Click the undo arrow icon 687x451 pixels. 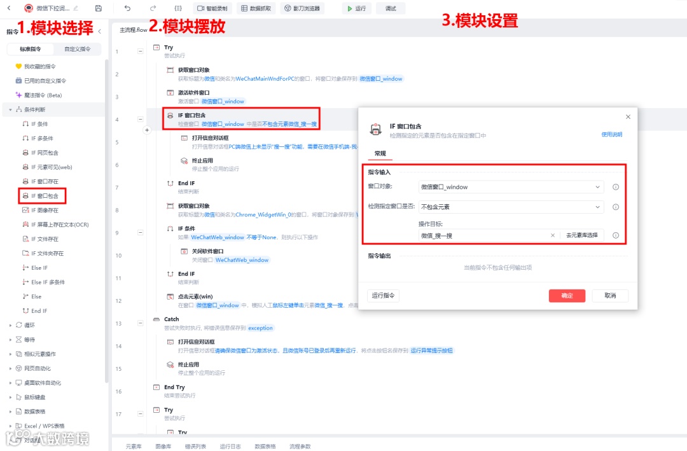pos(127,8)
